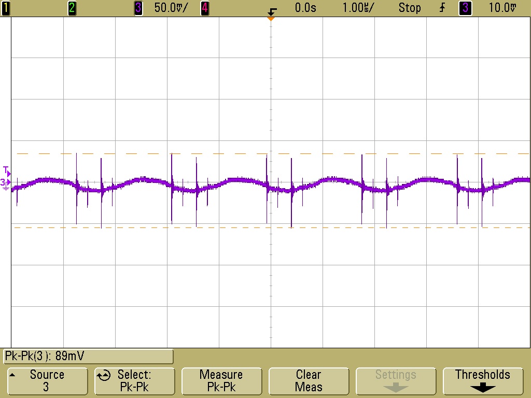Click the rising edge trigger symbol

click(x=442, y=8)
